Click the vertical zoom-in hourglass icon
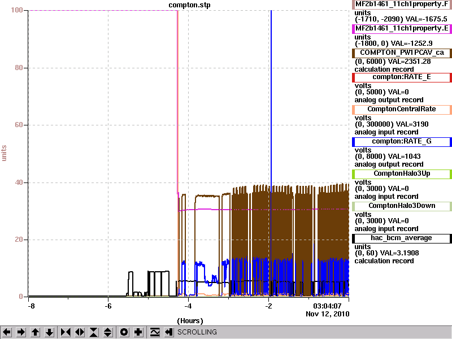452x339 pixels. tap(94, 332)
